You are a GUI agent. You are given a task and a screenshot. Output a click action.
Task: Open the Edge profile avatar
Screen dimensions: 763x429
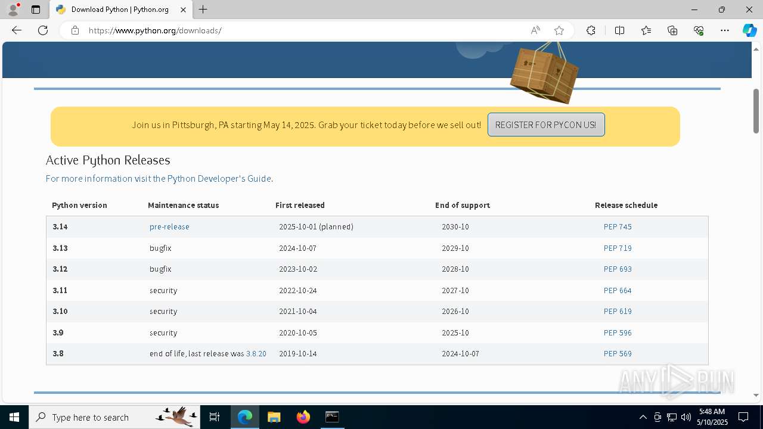click(13, 10)
